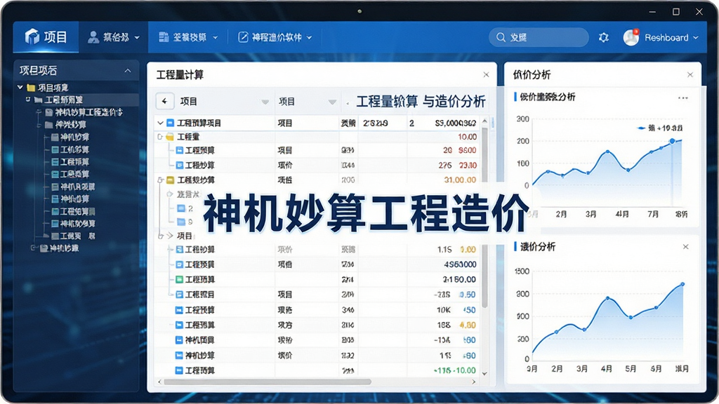The image size is (719, 404).
Task: Click the 项目 home logo icon
Action: [32, 36]
